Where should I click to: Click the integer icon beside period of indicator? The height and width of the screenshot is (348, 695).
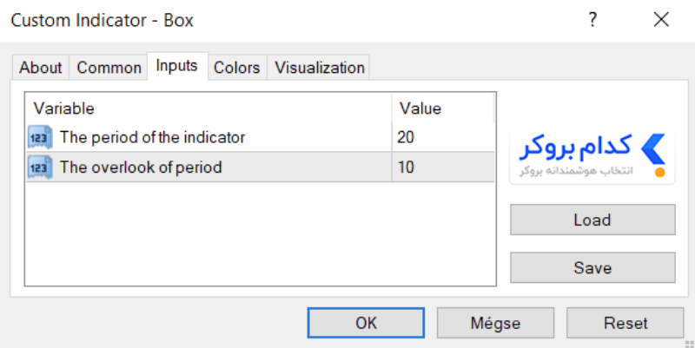40,137
